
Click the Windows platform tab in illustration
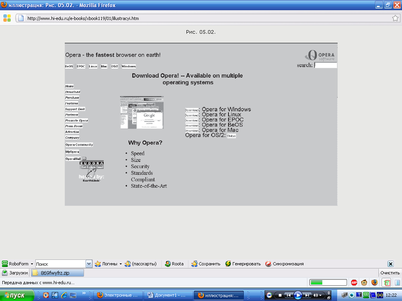point(128,66)
